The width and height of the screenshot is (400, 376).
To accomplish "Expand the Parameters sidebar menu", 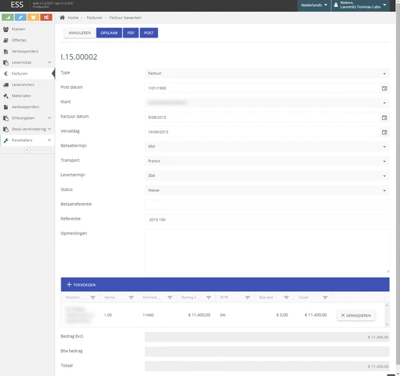I will coord(27,140).
